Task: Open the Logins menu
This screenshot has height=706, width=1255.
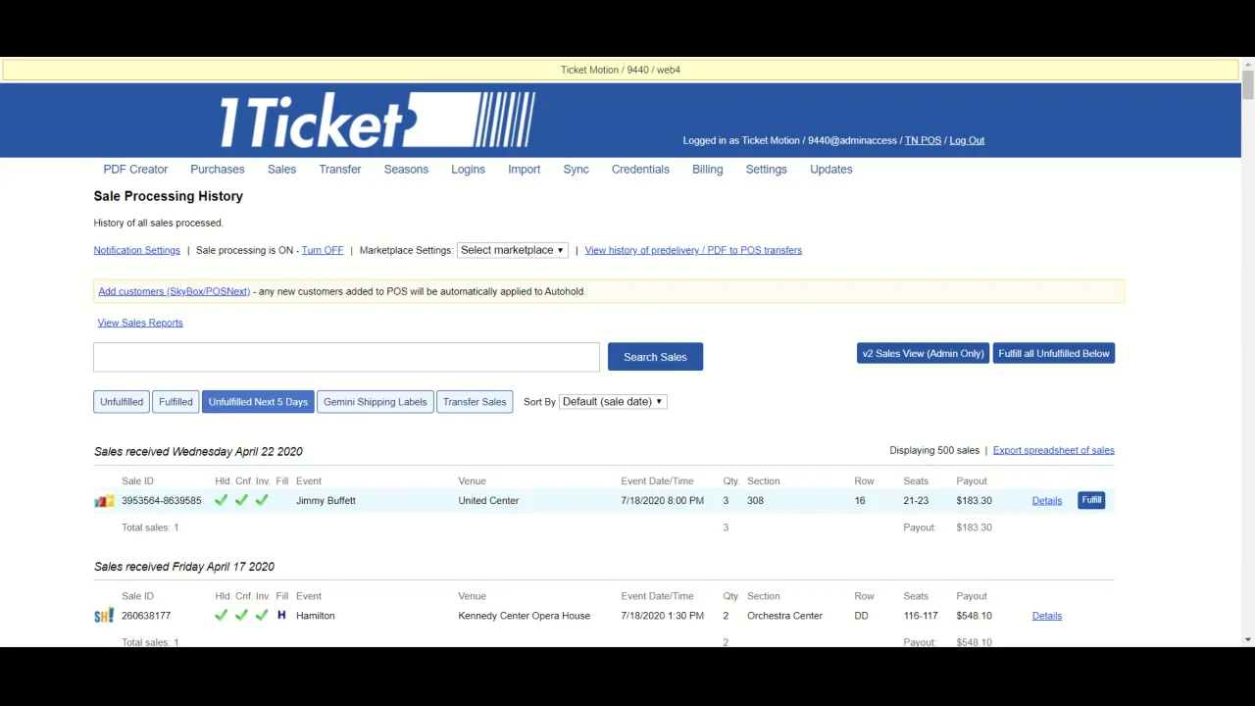Action: coord(468,170)
